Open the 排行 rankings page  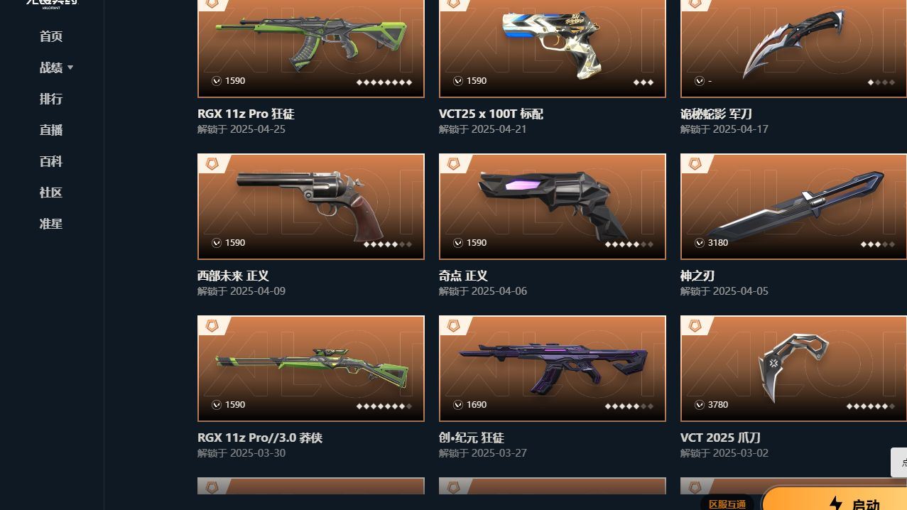coord(51,99)
